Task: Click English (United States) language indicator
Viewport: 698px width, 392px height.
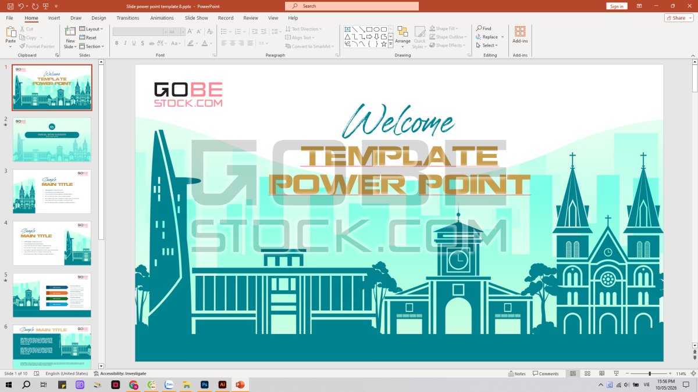Action: [x=67, y=373]
